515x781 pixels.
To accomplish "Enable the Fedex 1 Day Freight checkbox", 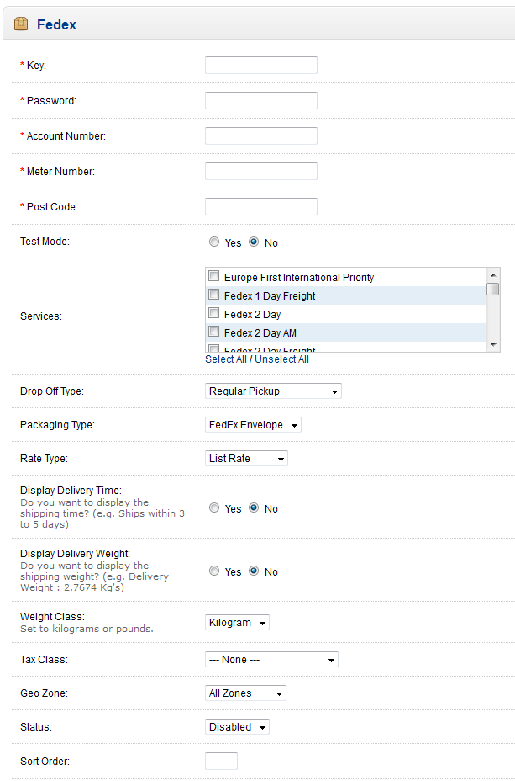I will (x=214, y=295).
